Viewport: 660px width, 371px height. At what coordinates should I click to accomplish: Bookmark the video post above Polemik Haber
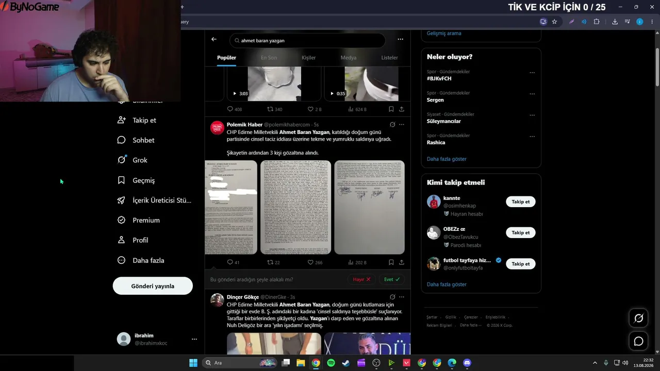[x=391, y=109]
